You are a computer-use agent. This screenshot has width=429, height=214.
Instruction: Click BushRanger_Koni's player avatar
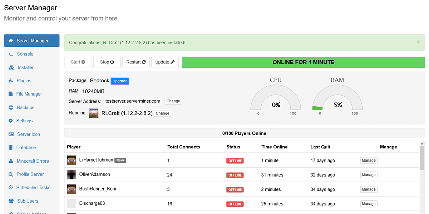(x=71, y=189)
